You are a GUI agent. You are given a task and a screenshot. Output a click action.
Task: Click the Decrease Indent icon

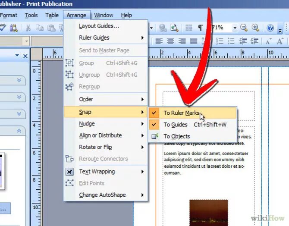click(243, 41)
